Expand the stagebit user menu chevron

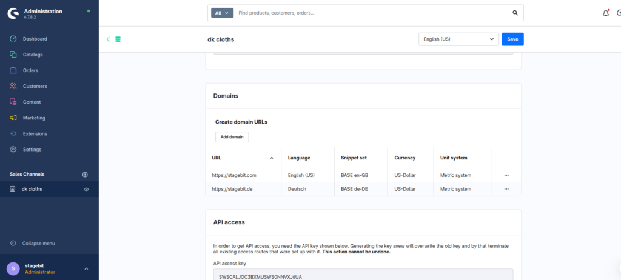pyautogui.click(x=86, y=269)
